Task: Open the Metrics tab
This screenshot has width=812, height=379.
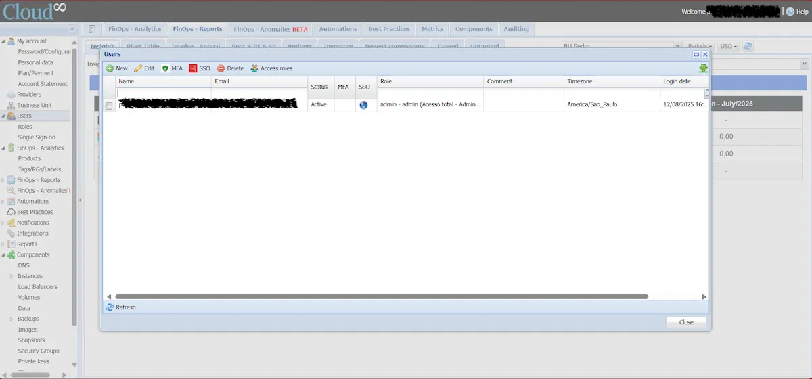Action: (x=432, y=29)
